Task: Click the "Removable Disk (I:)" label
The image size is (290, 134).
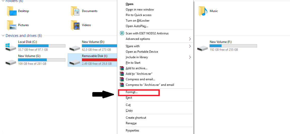Action: 94,56
